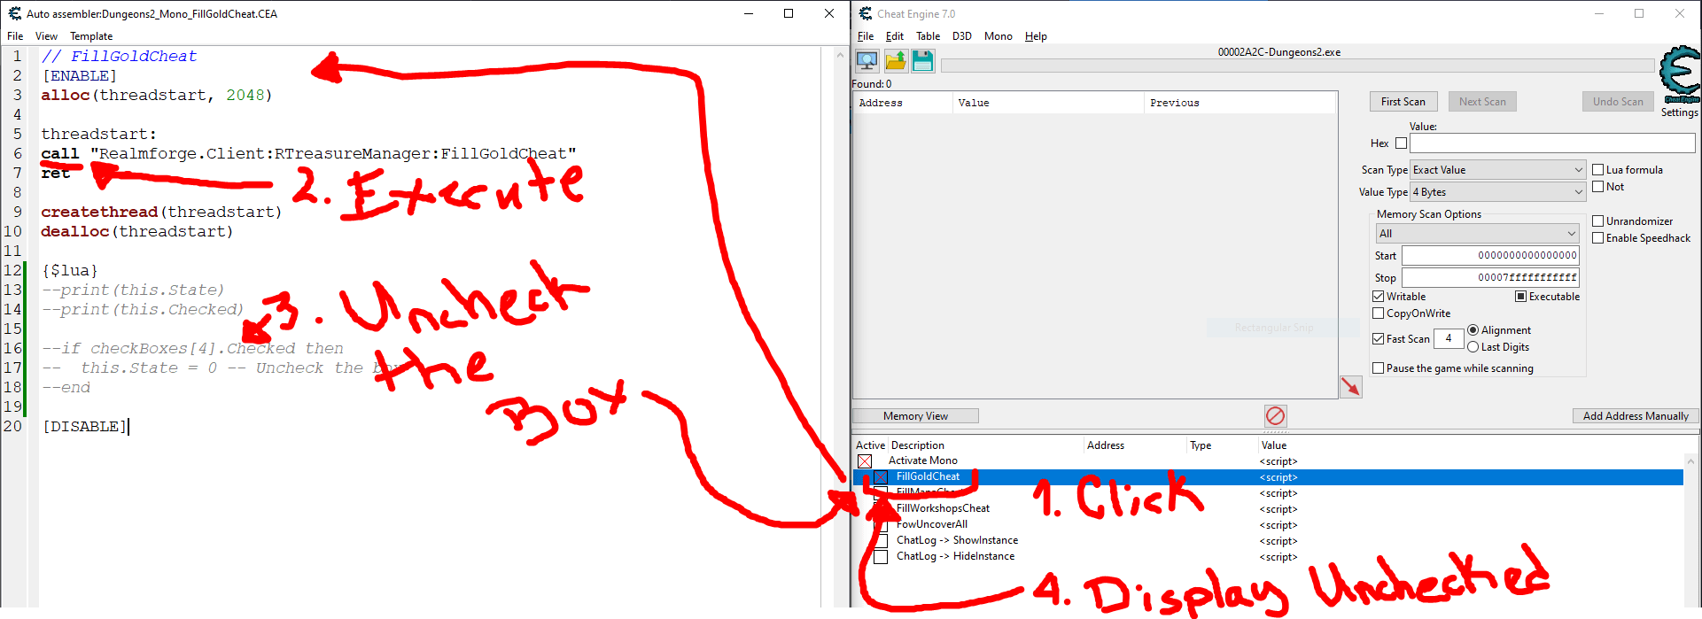Viewport: 1702px width, 619px height.
Task: Click the createthread(threadstart) line
Action: (161, 213)
